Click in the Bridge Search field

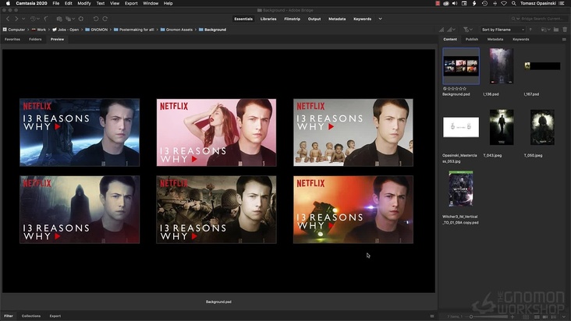(541, 19)
